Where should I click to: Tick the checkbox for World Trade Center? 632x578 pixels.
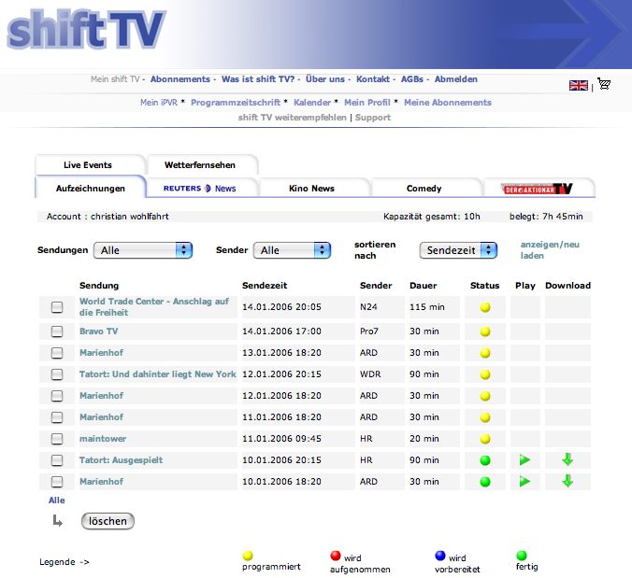click(57, 307)
